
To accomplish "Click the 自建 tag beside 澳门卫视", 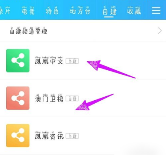I will (72, 99).
